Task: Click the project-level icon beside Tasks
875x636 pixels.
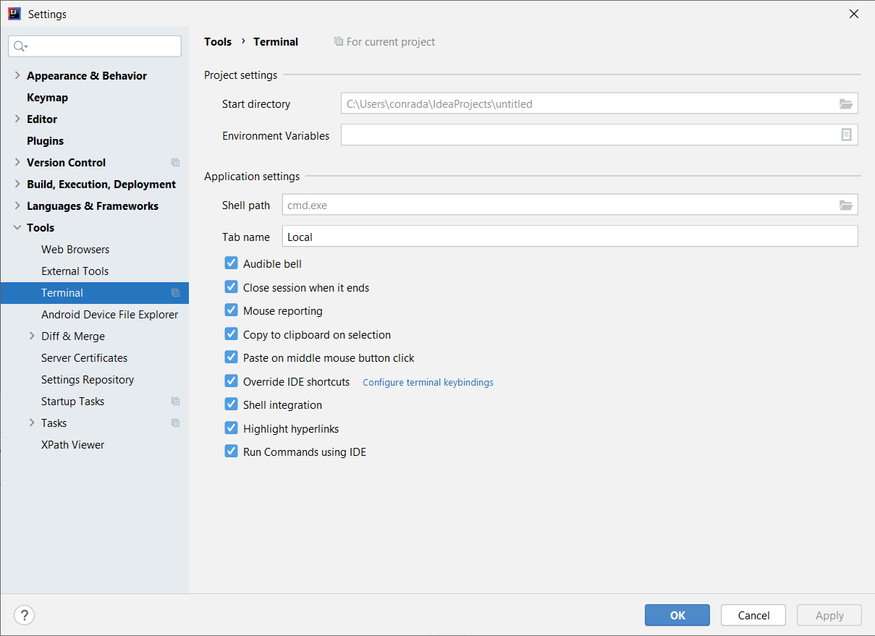Action: [175, 423]
